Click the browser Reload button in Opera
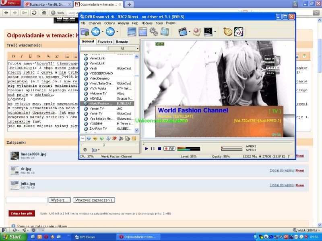 coord(34,13)
